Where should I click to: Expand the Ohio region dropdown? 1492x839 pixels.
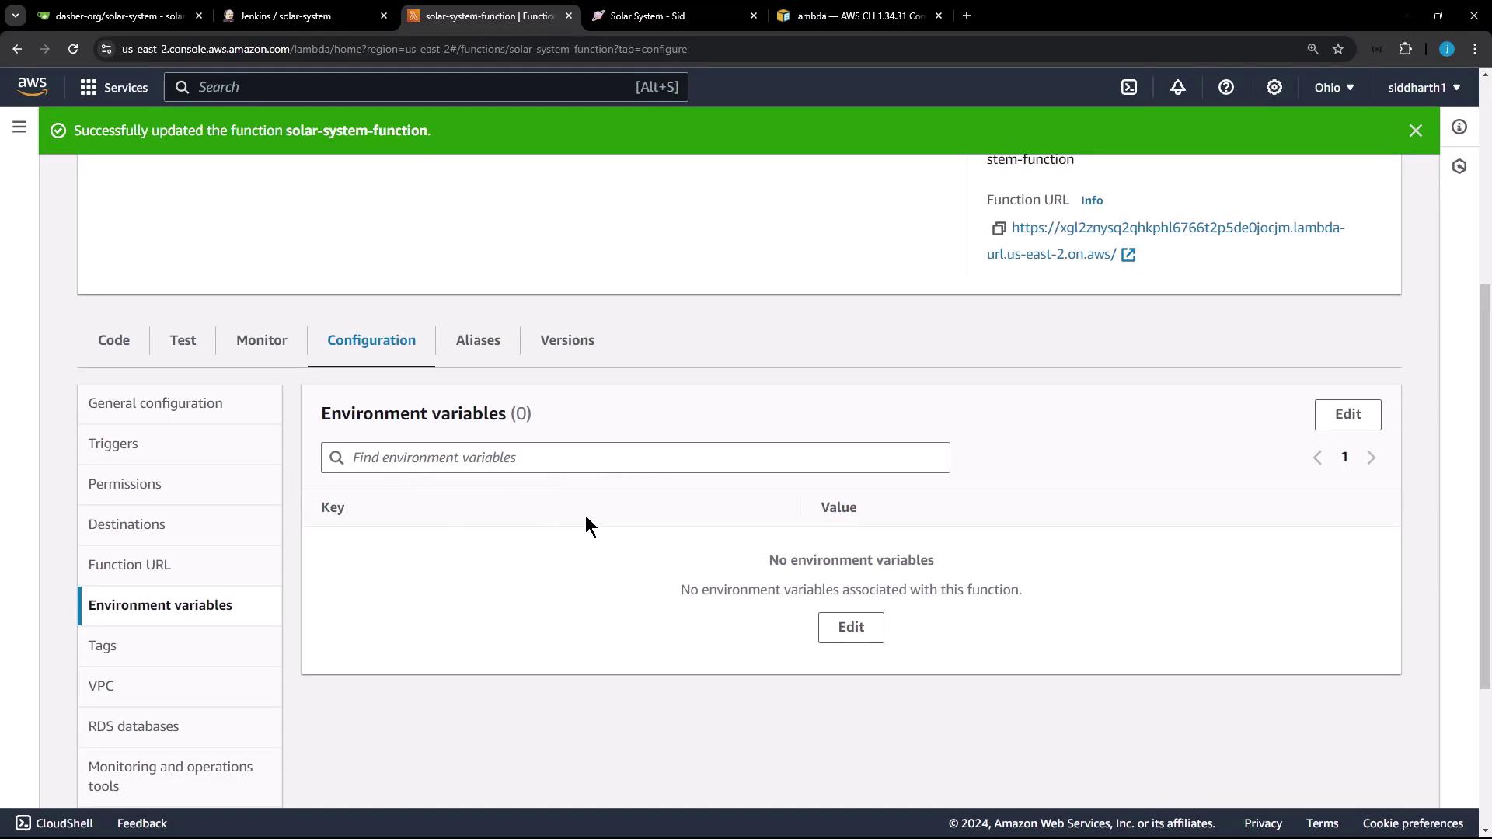point(1334,88)
